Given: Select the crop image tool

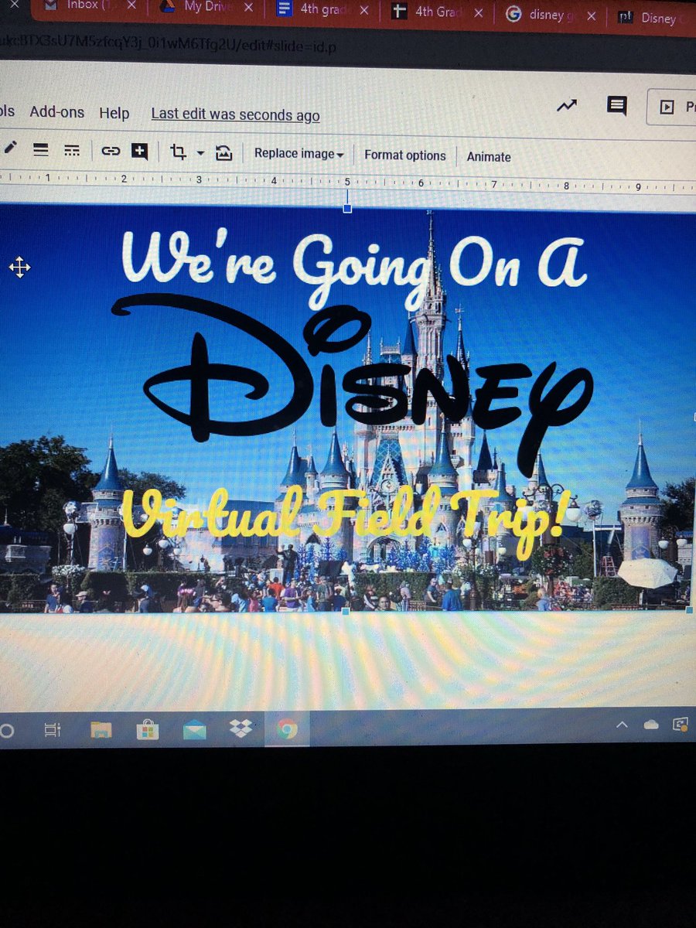Looking at the screenshot, I should click(179, 152).
